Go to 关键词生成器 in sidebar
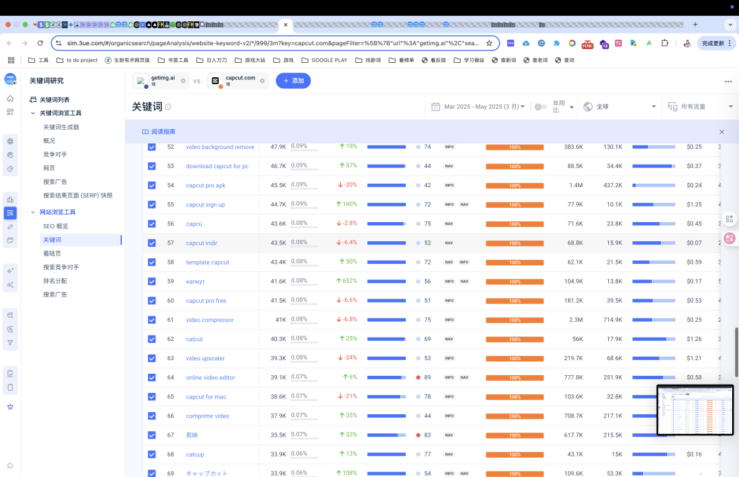This screenshot has height=477, width=739. pos(61,127)
